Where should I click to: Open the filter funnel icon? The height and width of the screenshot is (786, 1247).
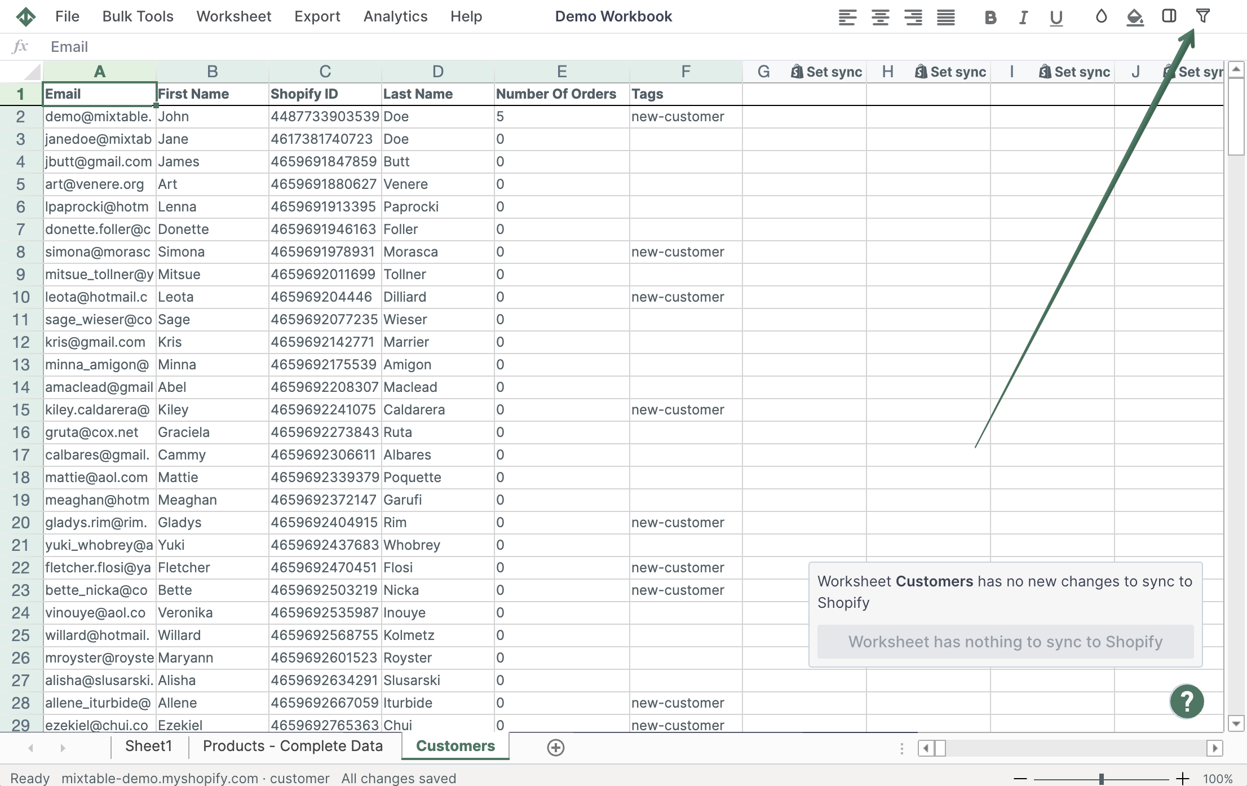pyautogui.click(x=1204, y=16)
